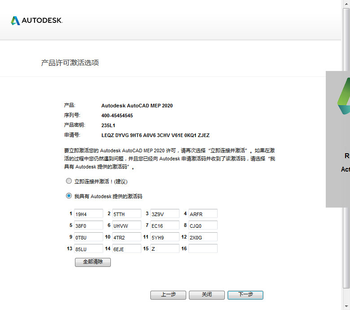Click the scrollbar up arrow

coord(346,4)
